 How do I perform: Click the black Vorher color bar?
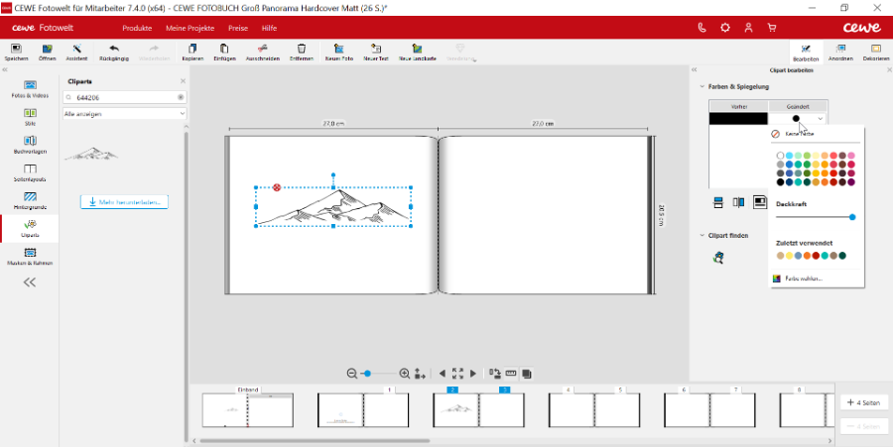point(738,119)
